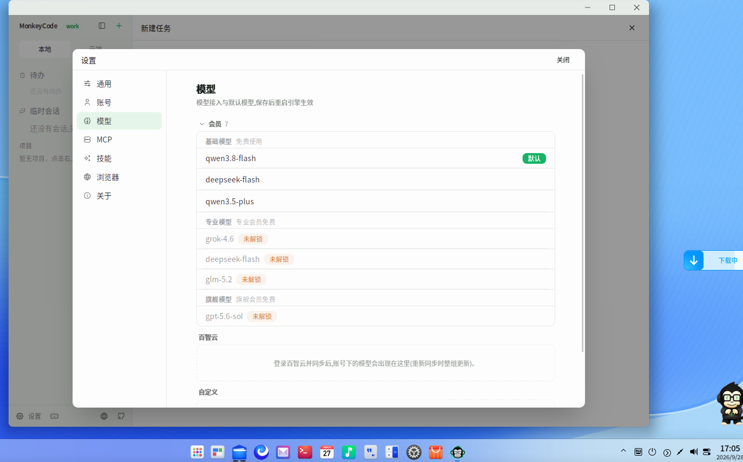Click the globe icon in MonkeyCode footer
743x462 pixels.
[105, 416]
